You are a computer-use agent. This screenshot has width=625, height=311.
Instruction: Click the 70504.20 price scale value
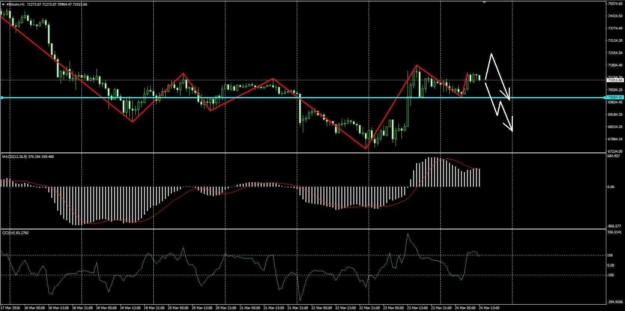point(615,90)
